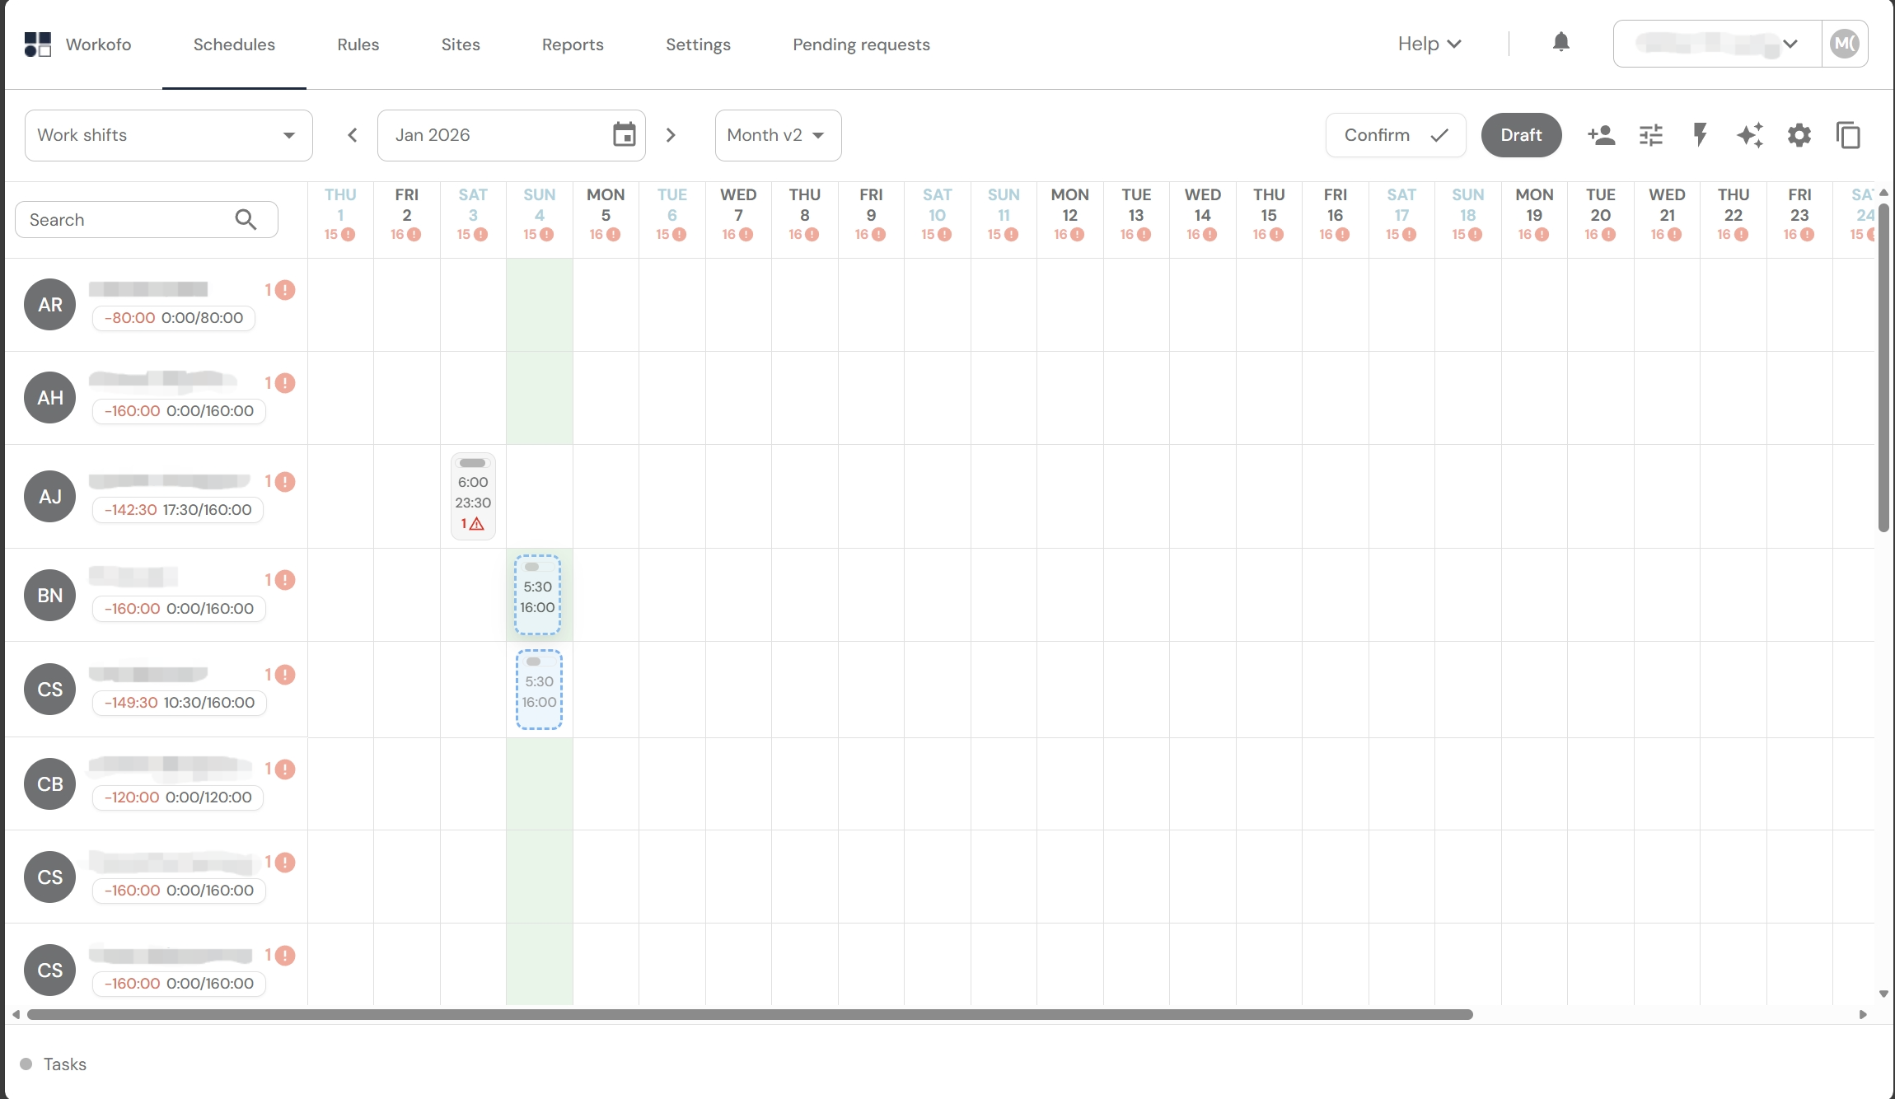Open notifications bell
1895x1099 pixels.
click(1560, 43)
